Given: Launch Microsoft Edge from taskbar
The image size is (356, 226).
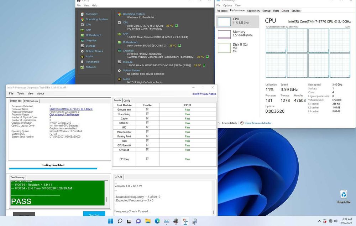Looking at the screenshot, I should tap(157, 221).
